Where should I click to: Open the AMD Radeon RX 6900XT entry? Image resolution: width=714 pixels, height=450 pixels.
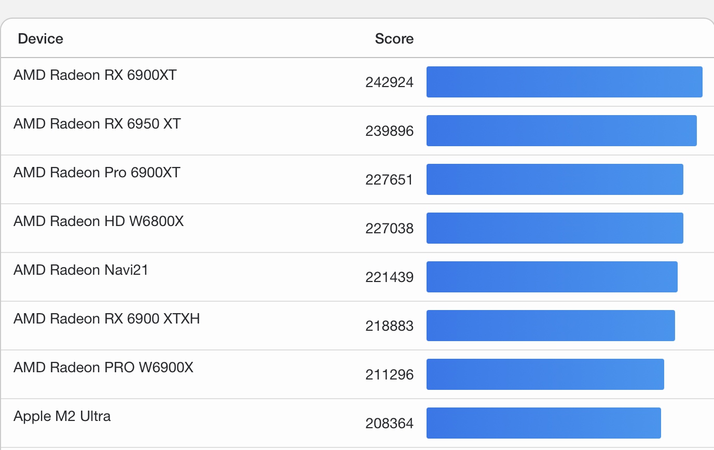click(95, 75)
